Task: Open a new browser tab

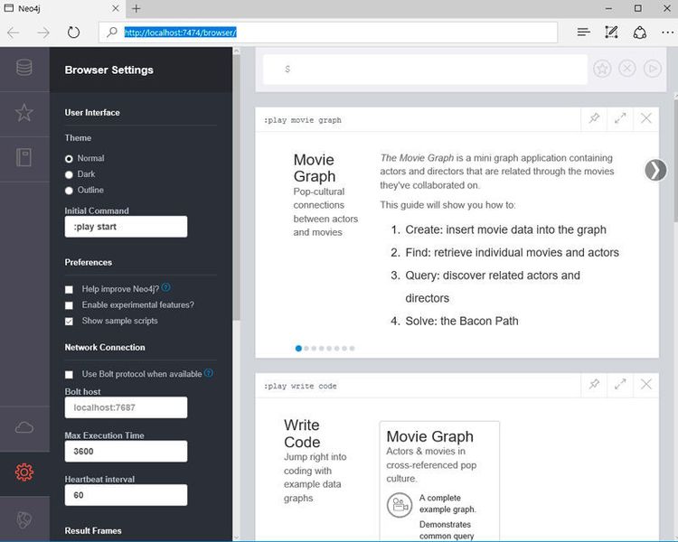Action: coord(137,9)
